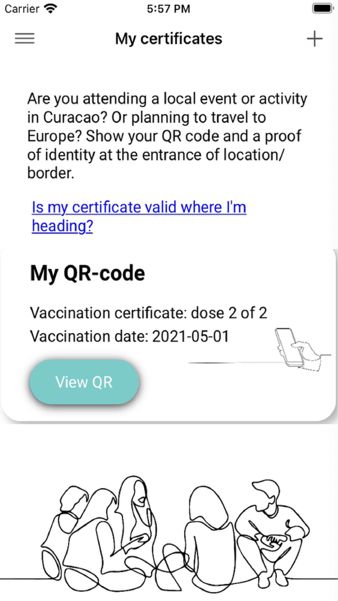Select the phone-in-hand illustration icon
The height and width of the screenshot is (601, 338).
pyautogui.click(x=290, y=345)
